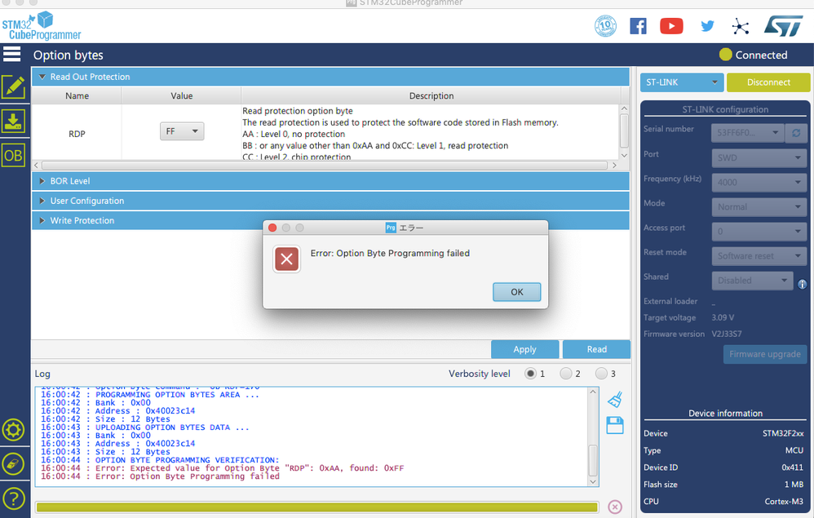
Task: Open the Facebook link icon
Action: (638, 26)
